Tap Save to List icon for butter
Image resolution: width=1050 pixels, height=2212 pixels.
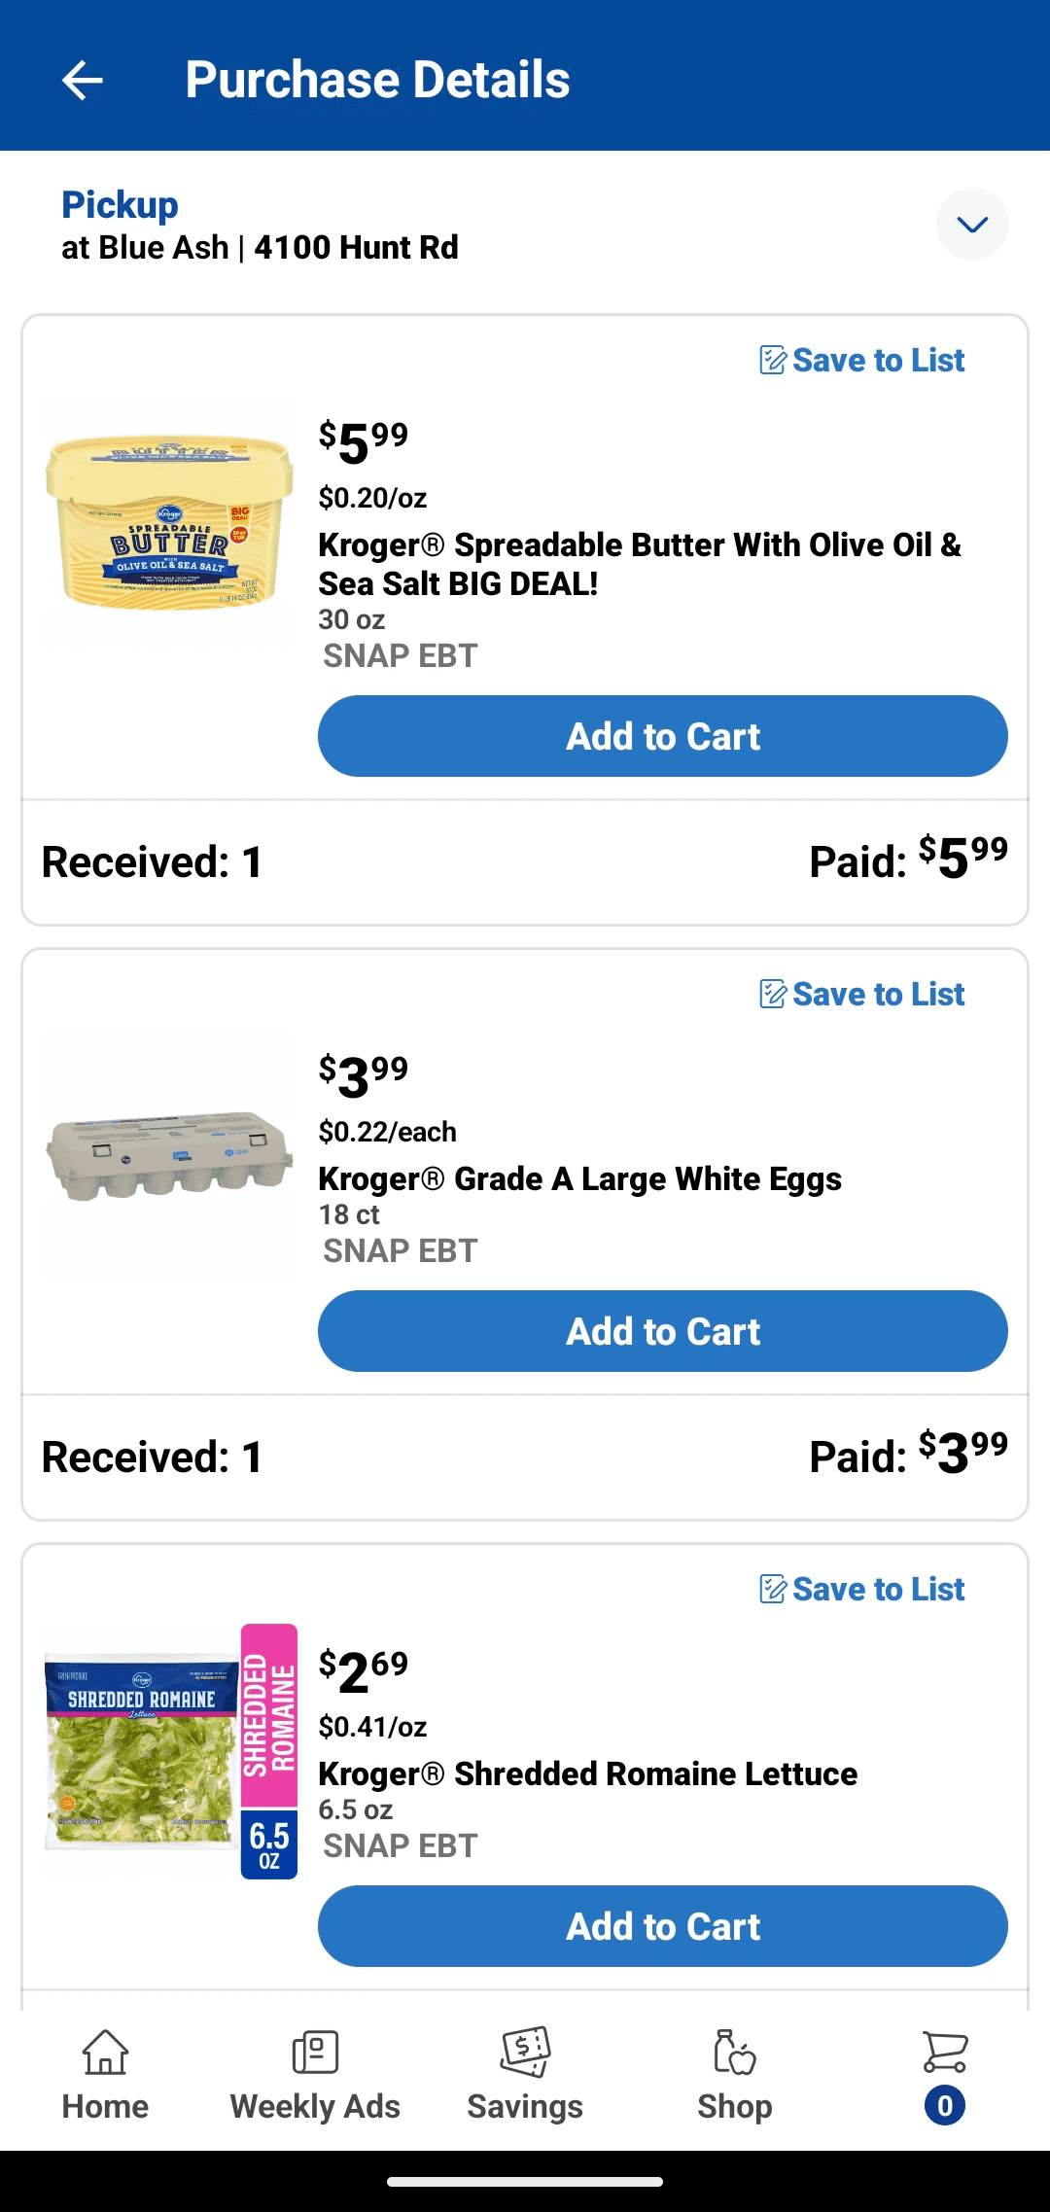[x=773, y=360]
